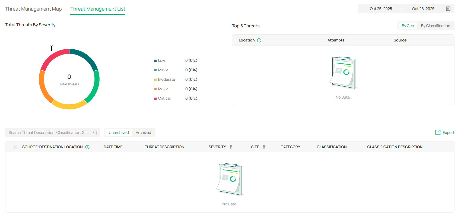Click the Minor severity legend swatch

(x=155, y=70)
